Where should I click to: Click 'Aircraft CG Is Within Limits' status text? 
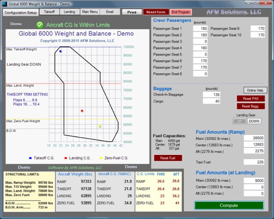click(x=78, y=25)
